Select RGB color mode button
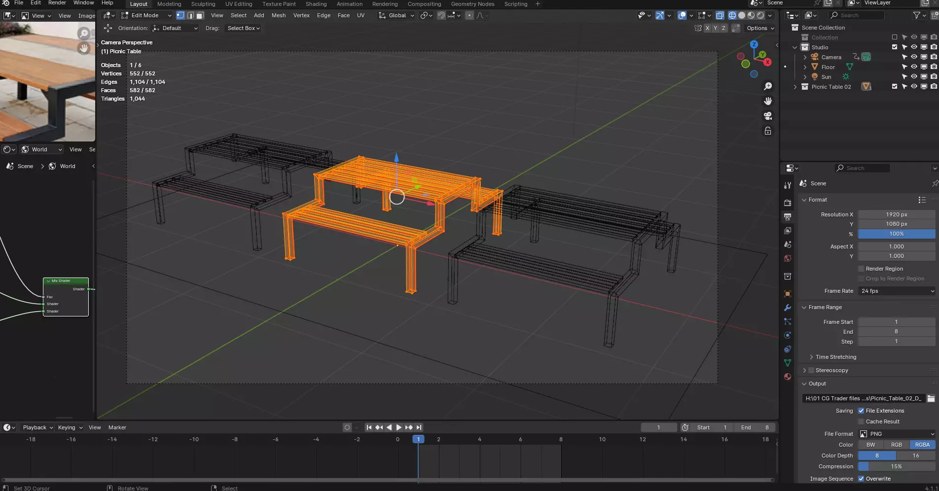This screenshot has width=939, height=491. (x=897, y=445)
